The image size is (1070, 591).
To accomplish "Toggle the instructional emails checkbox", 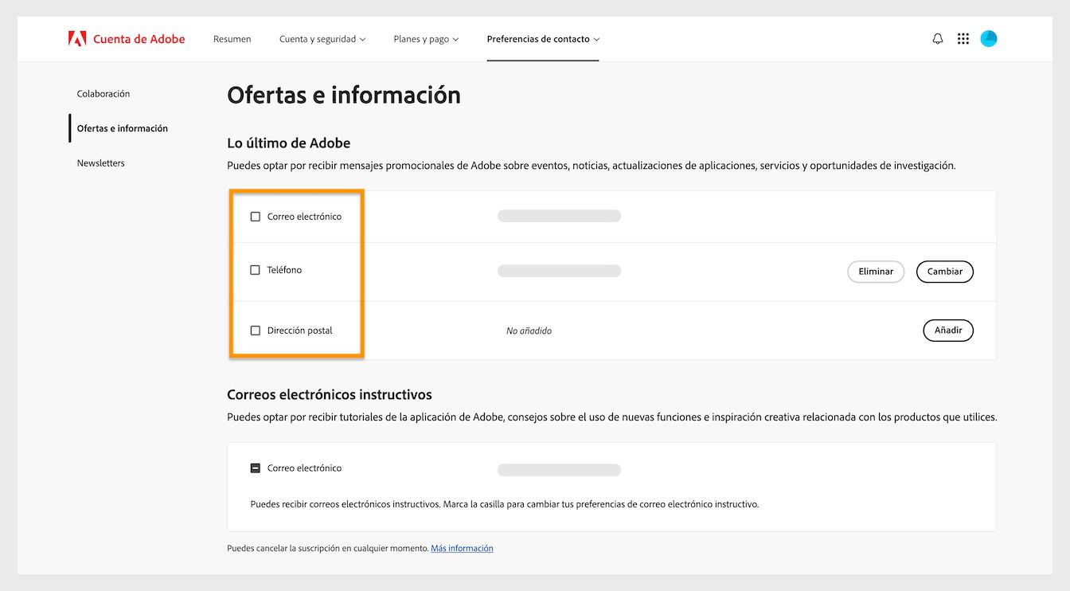I will click(256, 468).
